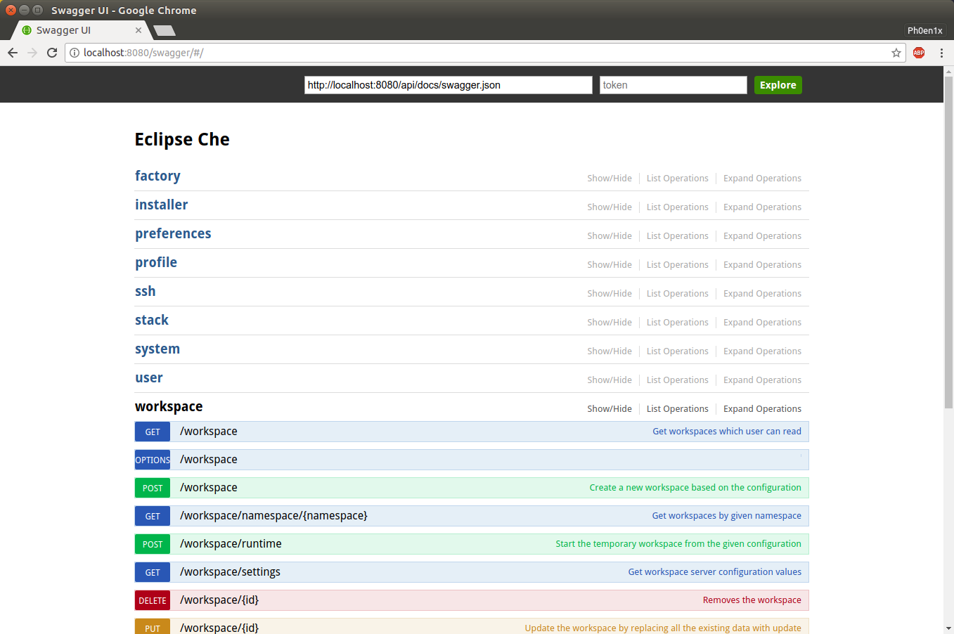Screen dimensions: 954x634
Task: Click Expand Operations for workspace
Action: tap(762, 409)
